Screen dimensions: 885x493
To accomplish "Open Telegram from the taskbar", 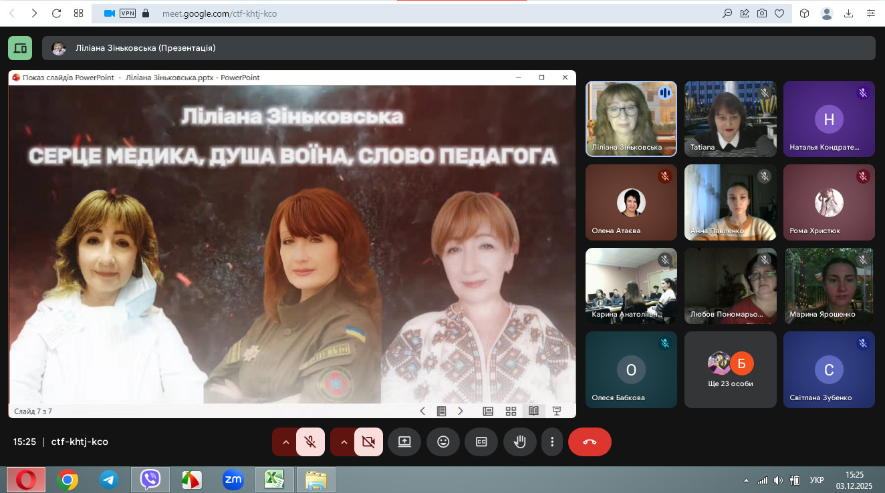I will coord(109,479).
